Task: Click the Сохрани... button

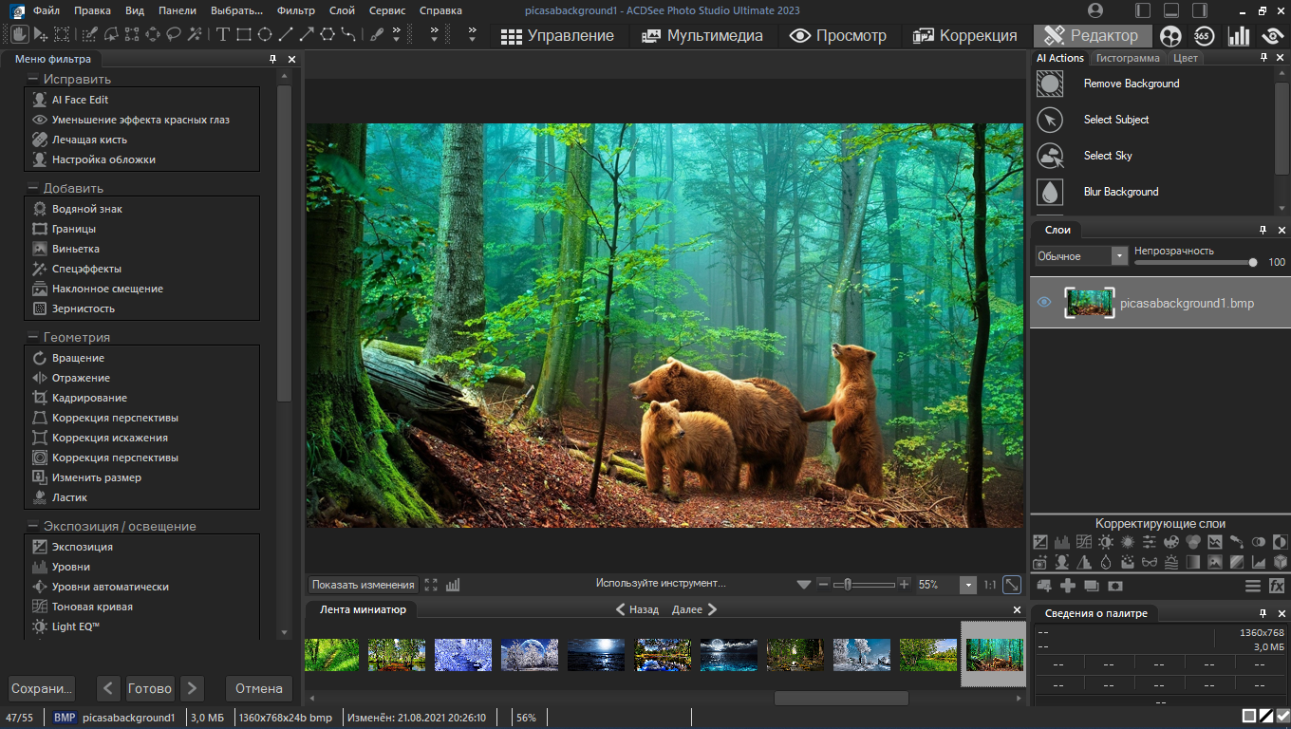Action: tap(41, 688)
